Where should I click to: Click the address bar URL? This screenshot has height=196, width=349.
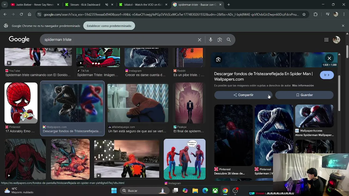[171, 14]
